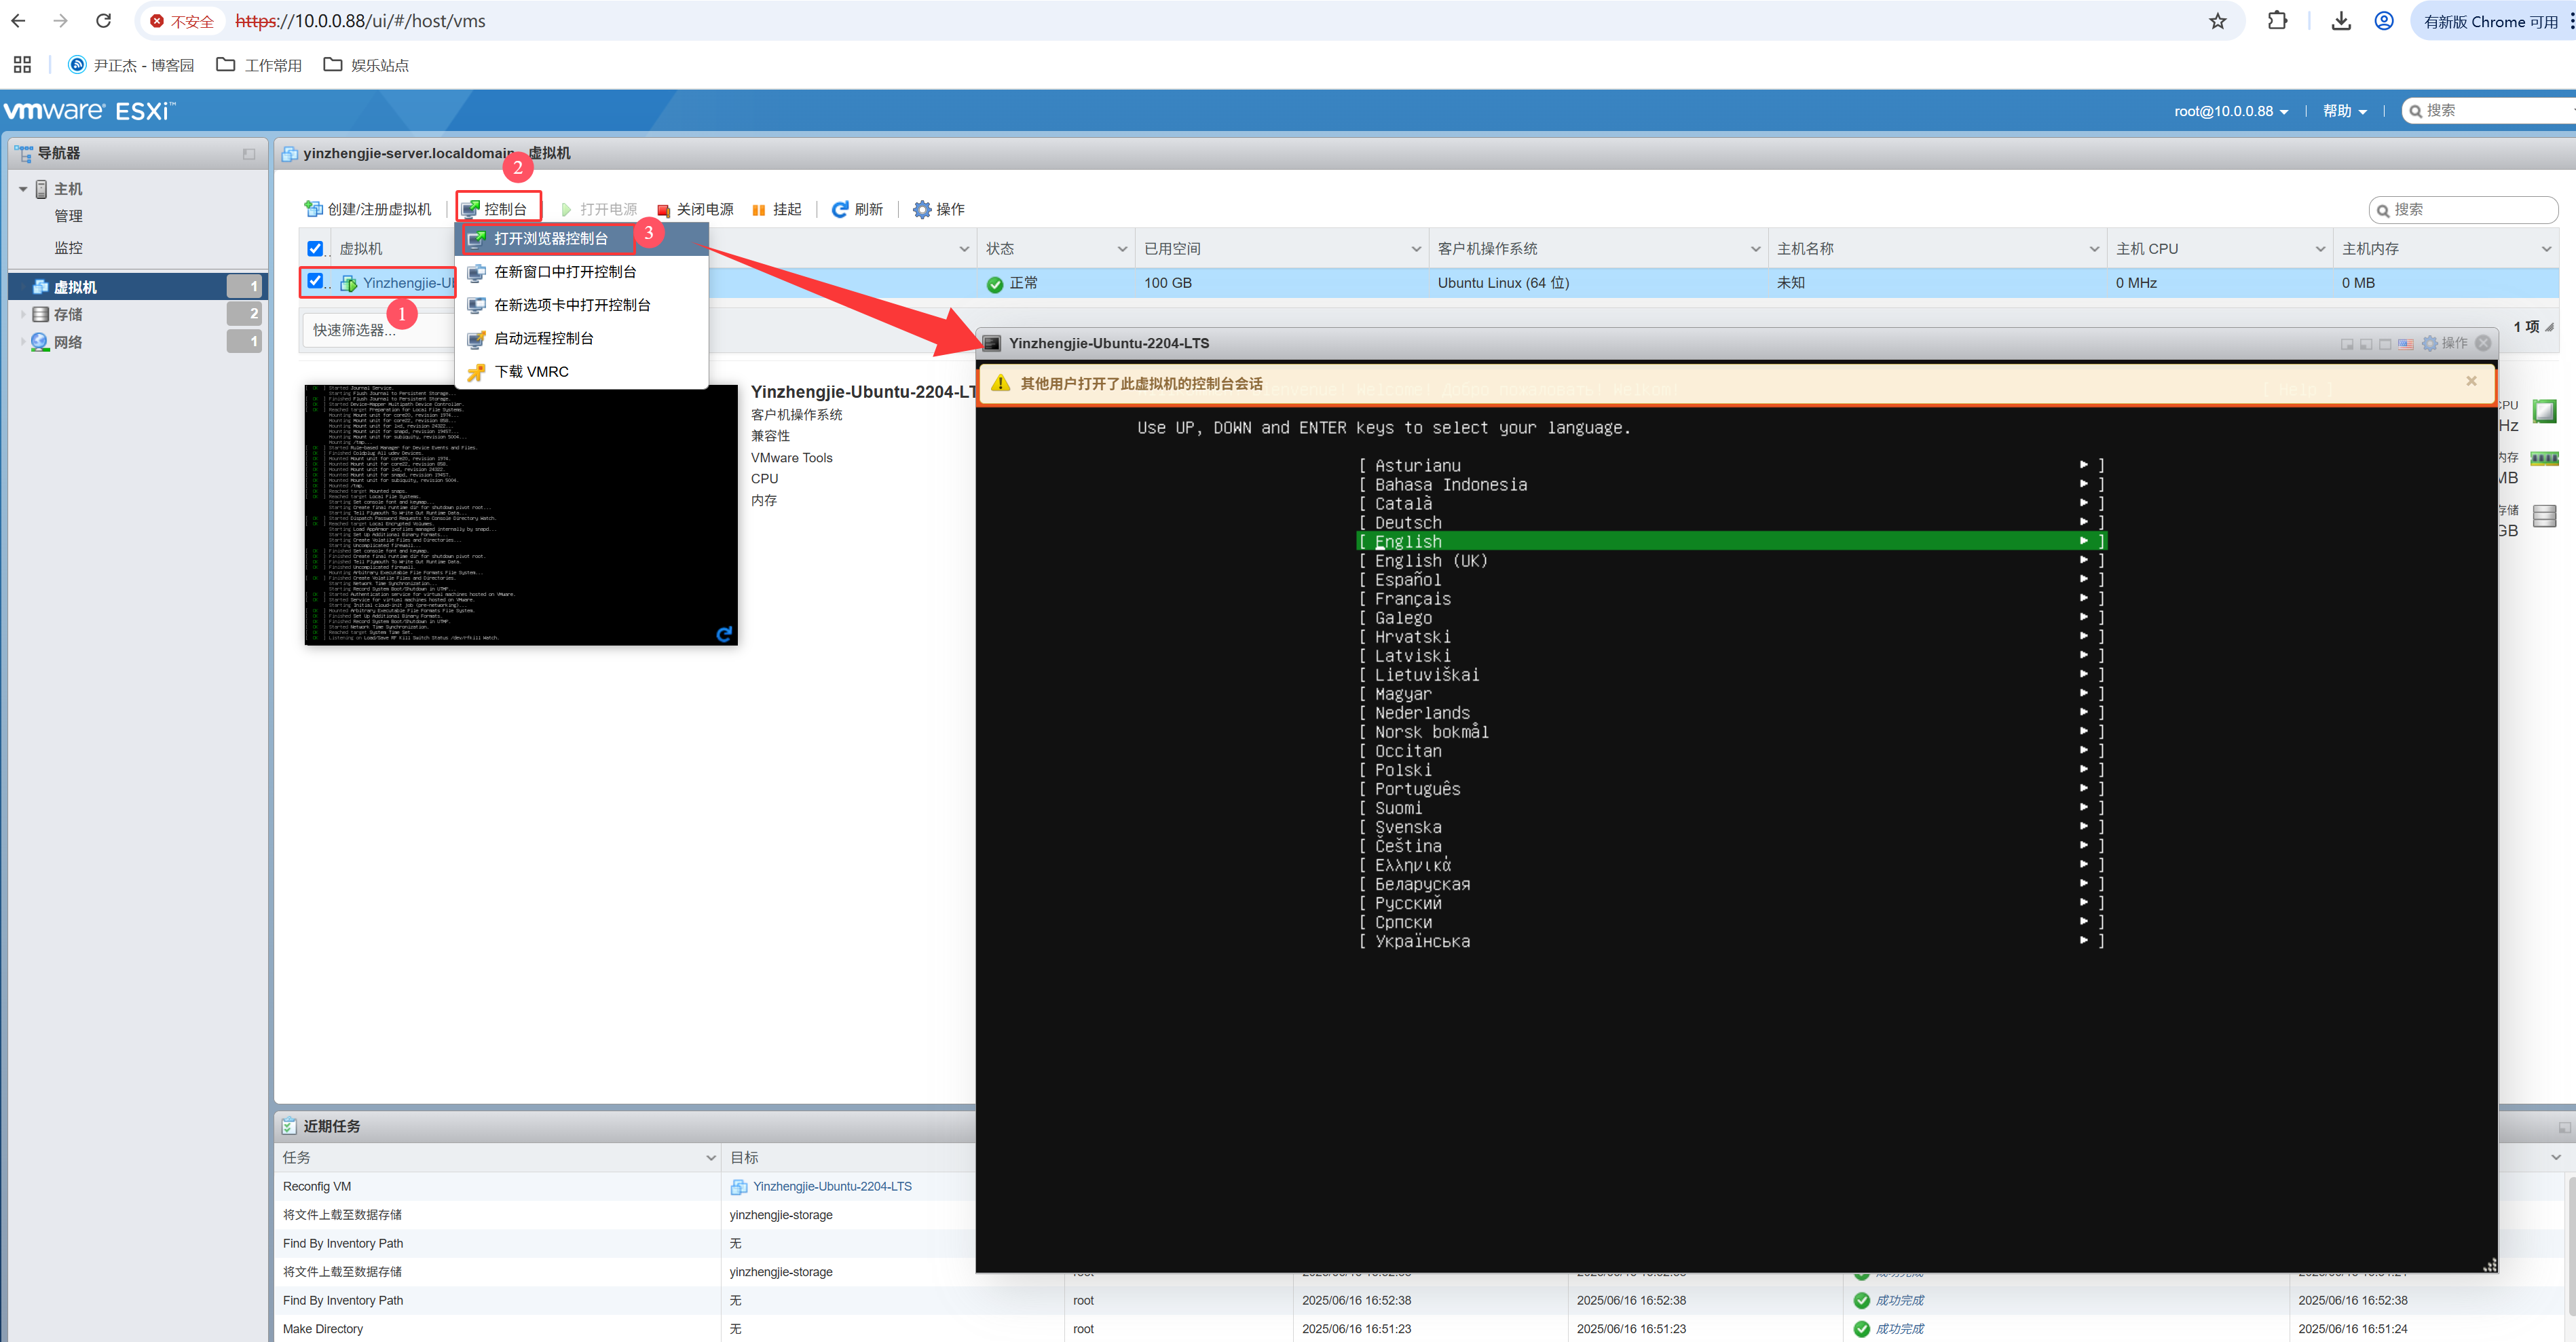
Task: Open the root@10.0.0.88 user dropdown
Action: click(2230, 111)
